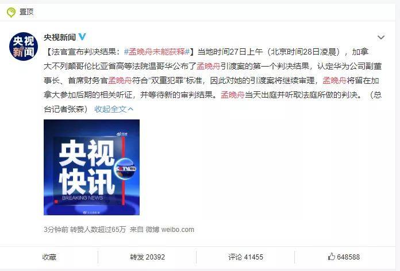Open the 转发 20392 repost tab
Screen dimensions: 400x271
pyautogui.click(x=147, y=257)
